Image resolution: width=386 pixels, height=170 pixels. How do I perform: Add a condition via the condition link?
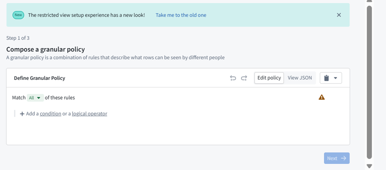[50, 114]
